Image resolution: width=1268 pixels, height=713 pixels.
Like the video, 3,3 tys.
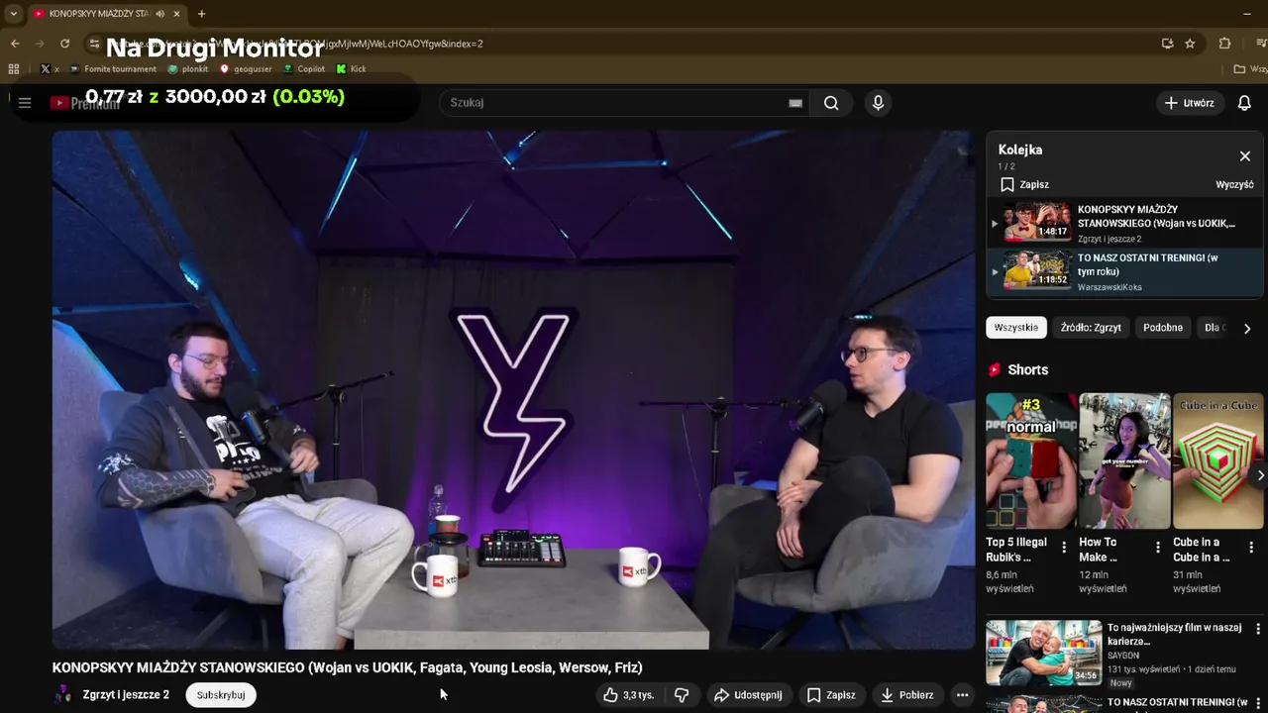click(629, 695)
